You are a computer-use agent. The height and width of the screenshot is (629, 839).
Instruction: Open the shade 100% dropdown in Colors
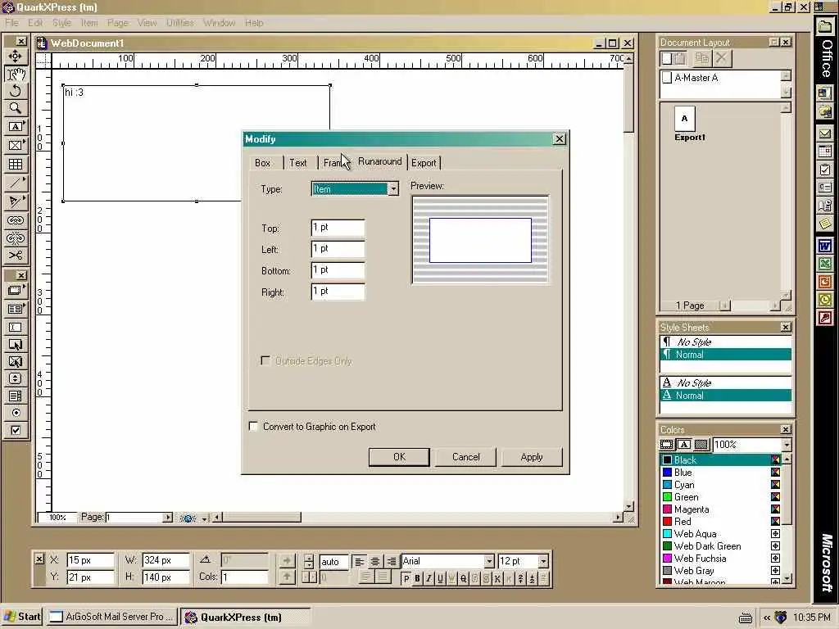click(786, 445)
